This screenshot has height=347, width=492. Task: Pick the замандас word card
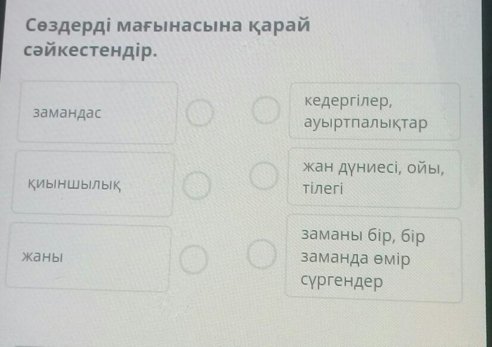point(97,113)
